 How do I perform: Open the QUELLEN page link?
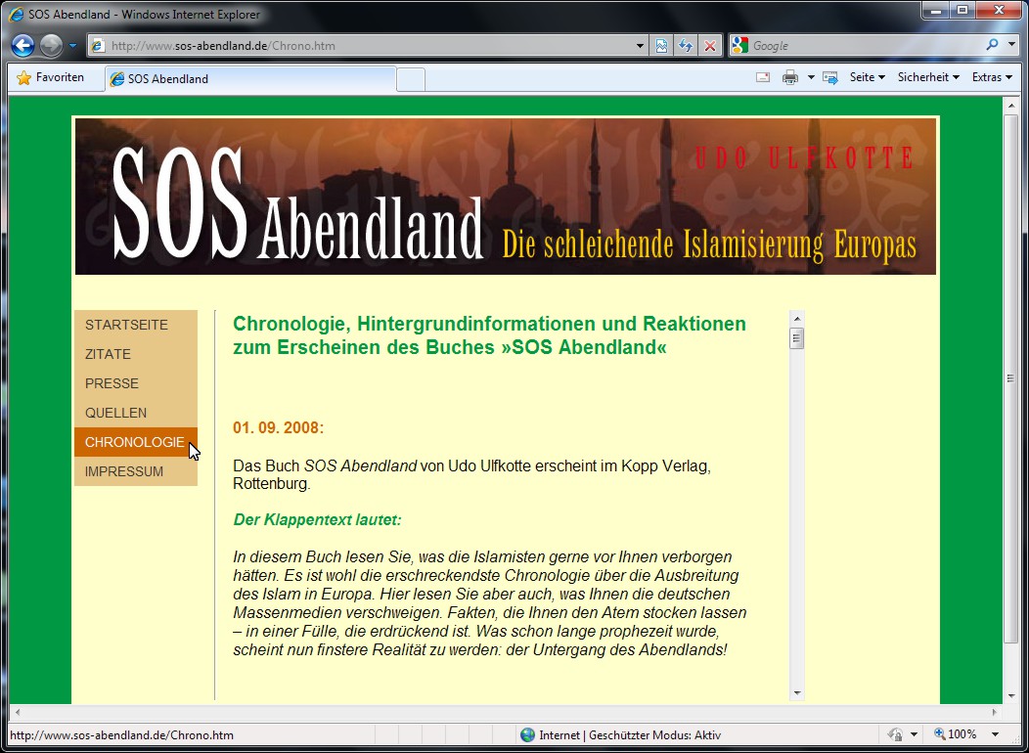point(135,414)
